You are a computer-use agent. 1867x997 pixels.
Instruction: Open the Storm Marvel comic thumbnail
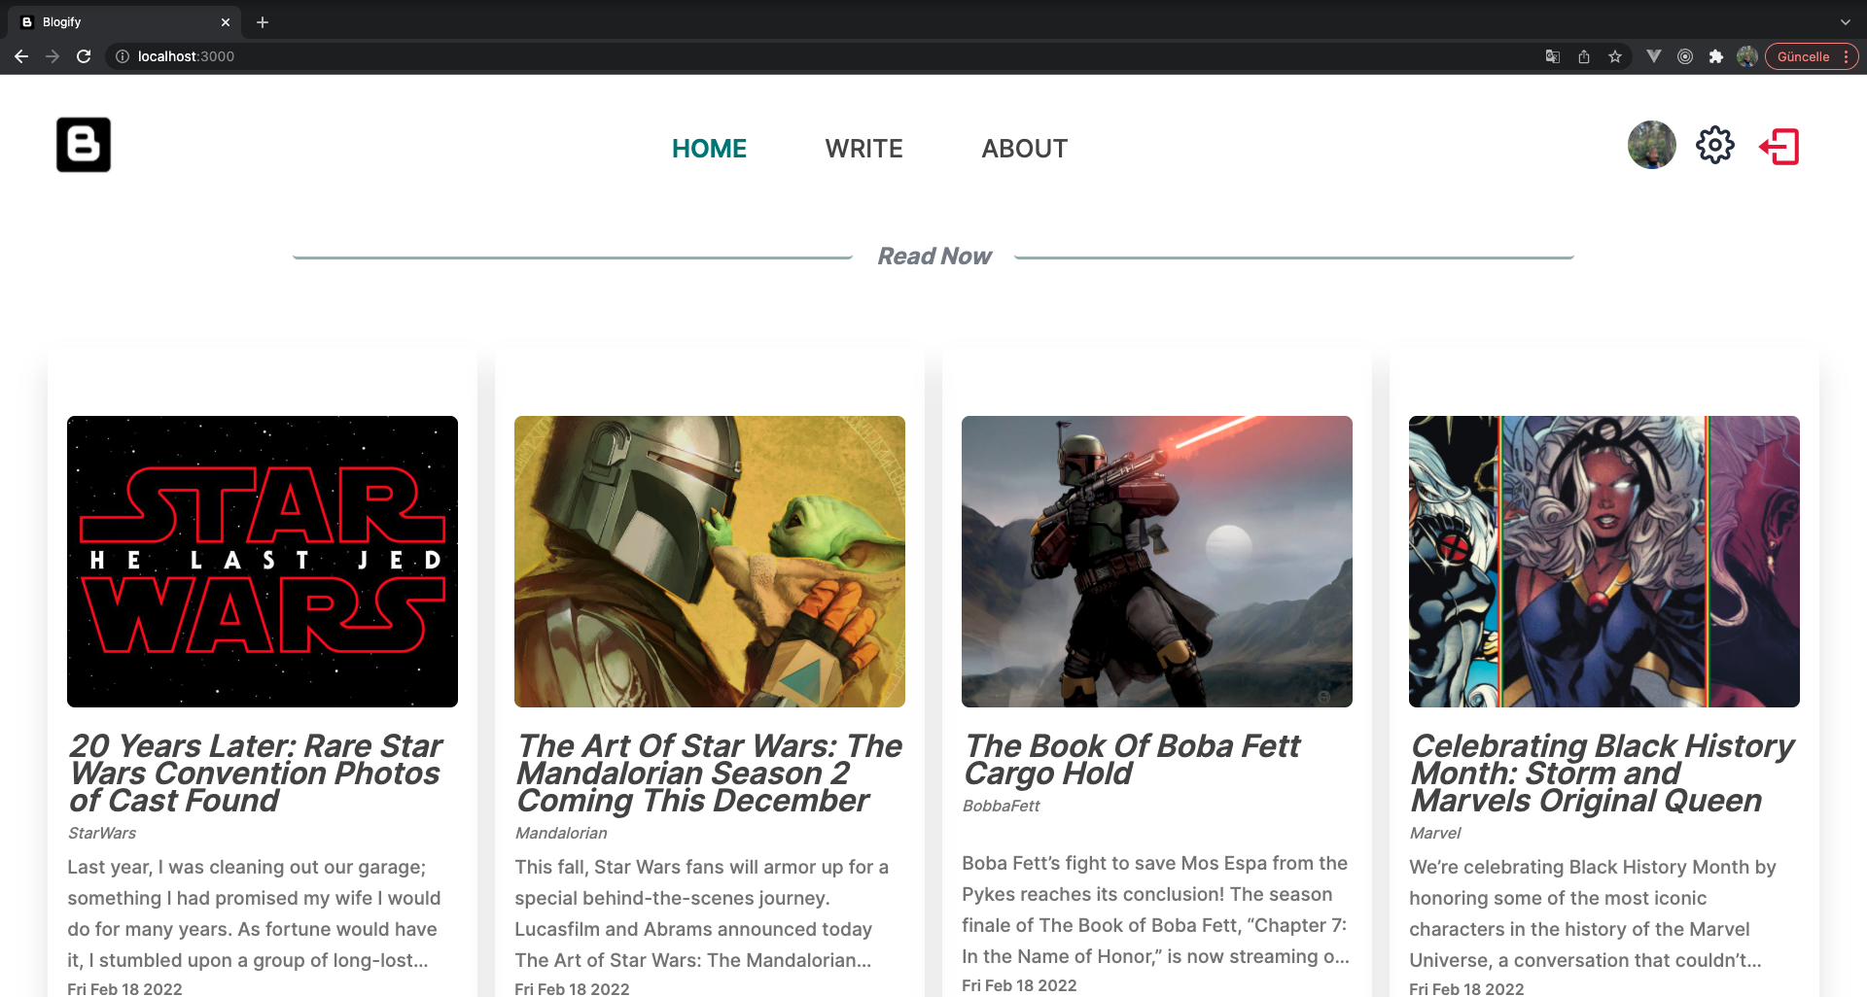coord(1604,562)
